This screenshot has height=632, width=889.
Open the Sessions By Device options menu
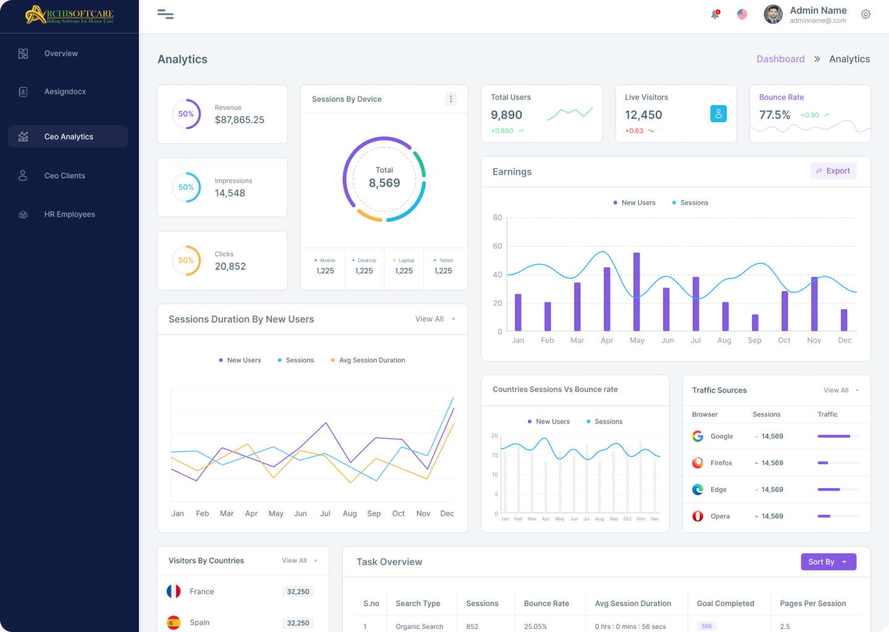tap(451, 99)
